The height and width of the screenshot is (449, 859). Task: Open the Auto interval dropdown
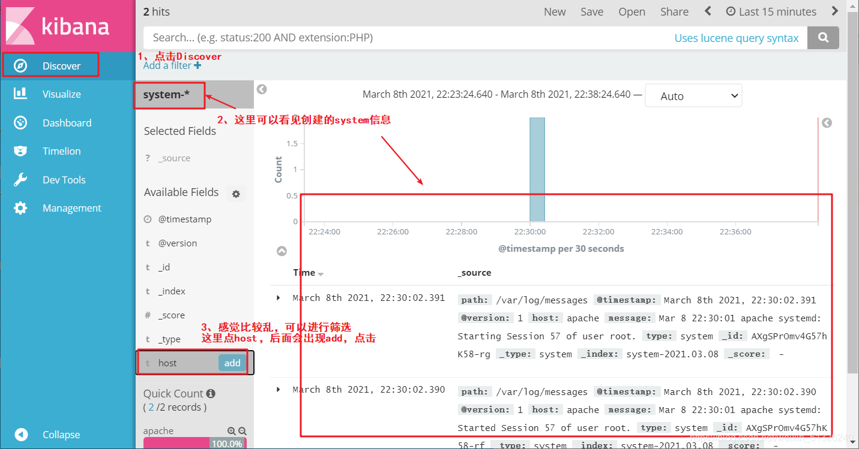click(x=693, y=96)
